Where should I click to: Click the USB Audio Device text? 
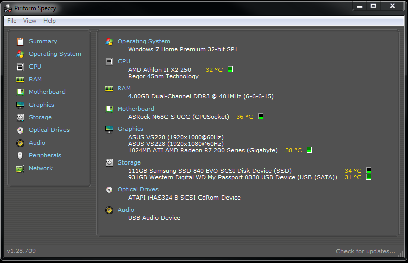click(x=154, y=218)
